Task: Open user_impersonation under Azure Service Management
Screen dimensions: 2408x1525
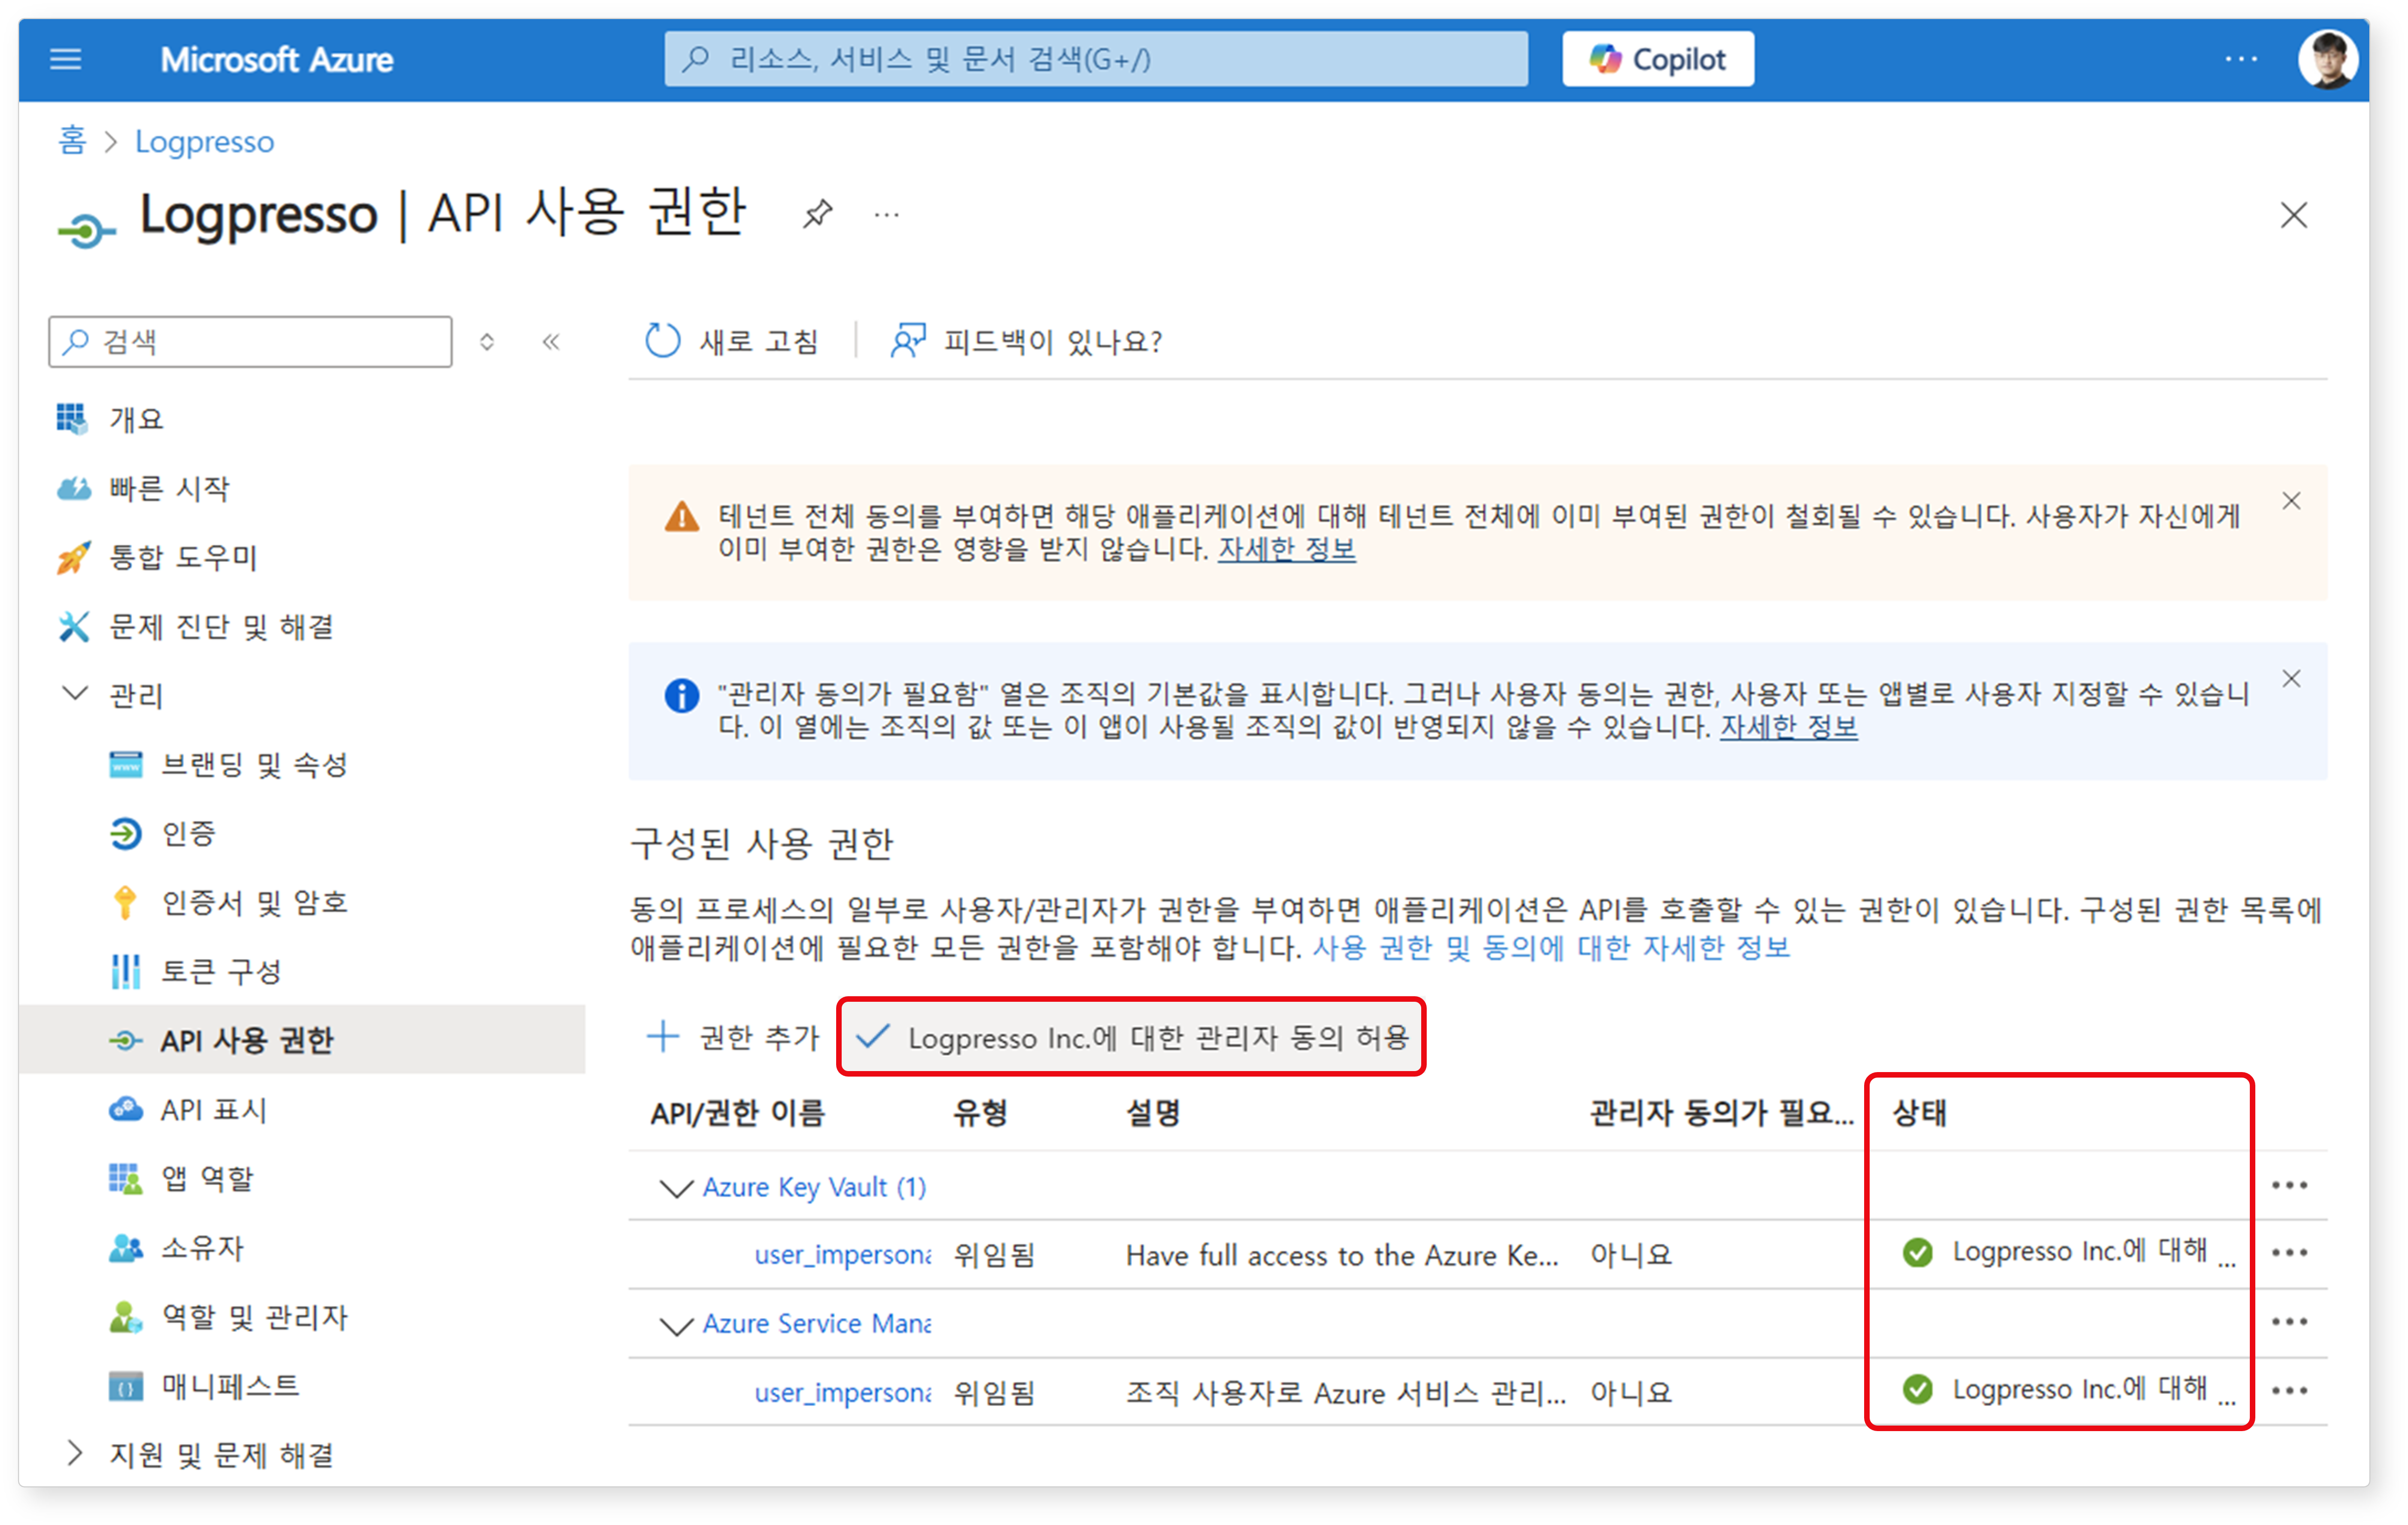Action: pos(842,1393)
